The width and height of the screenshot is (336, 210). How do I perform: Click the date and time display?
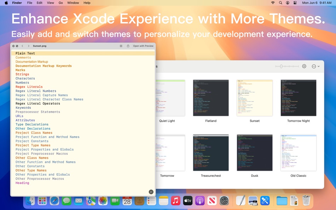tap(317, 3)
